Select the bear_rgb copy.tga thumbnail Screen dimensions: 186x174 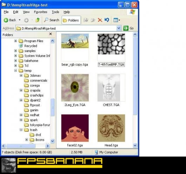75,47
